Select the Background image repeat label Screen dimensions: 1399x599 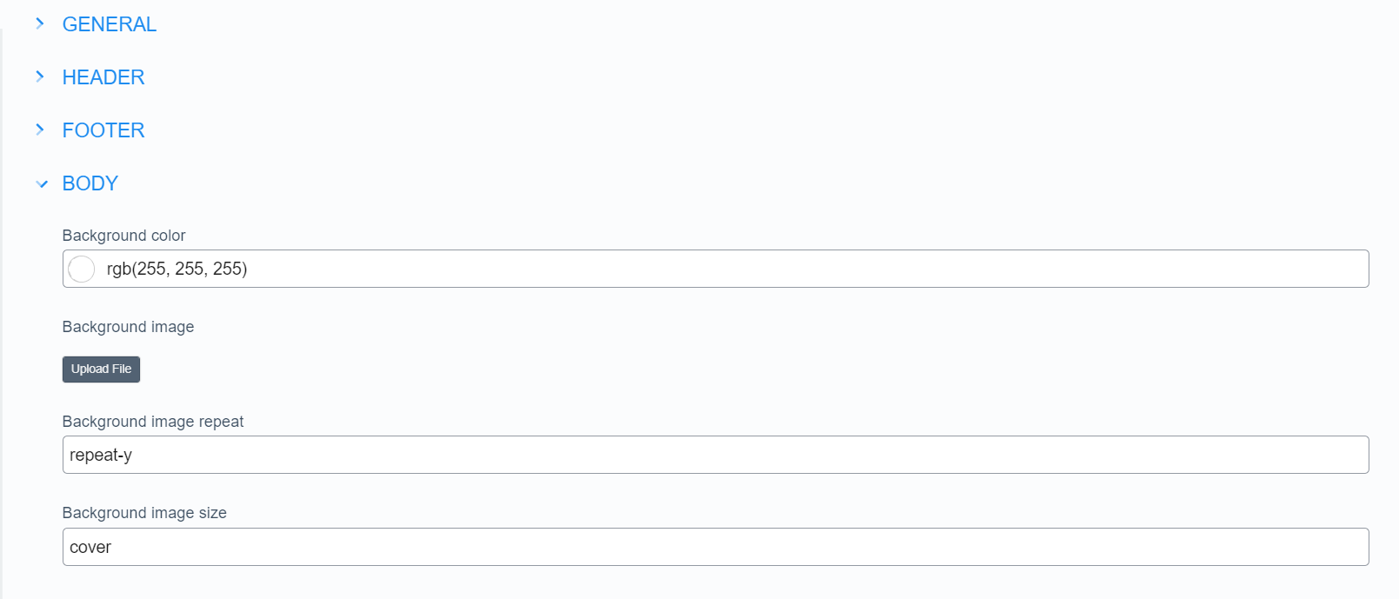tap(153, 422)
